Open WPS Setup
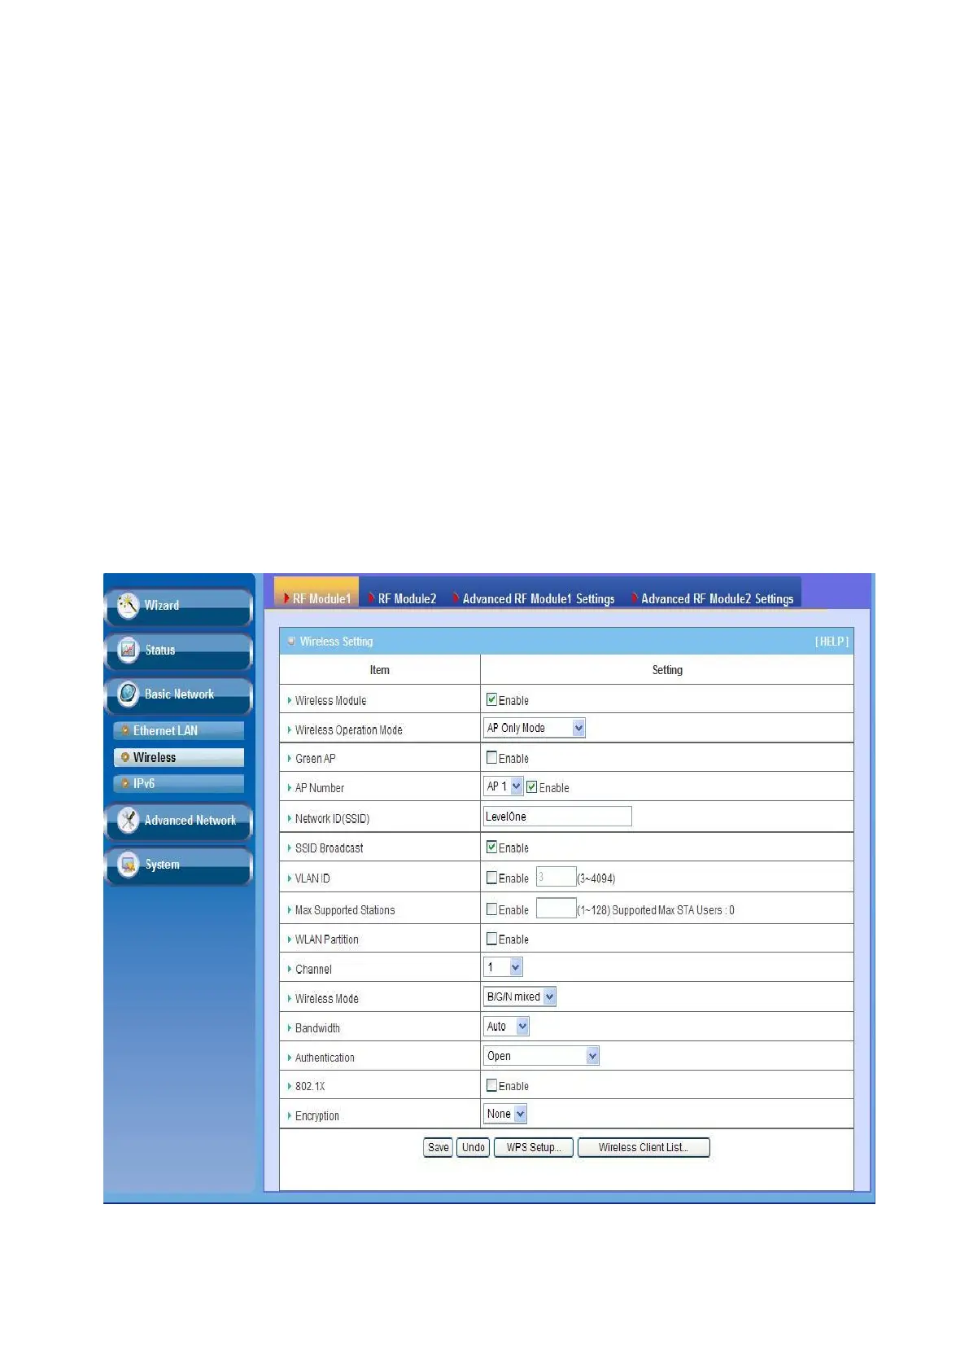The width and height of the screenshot is (969, 1371). 534,1147
